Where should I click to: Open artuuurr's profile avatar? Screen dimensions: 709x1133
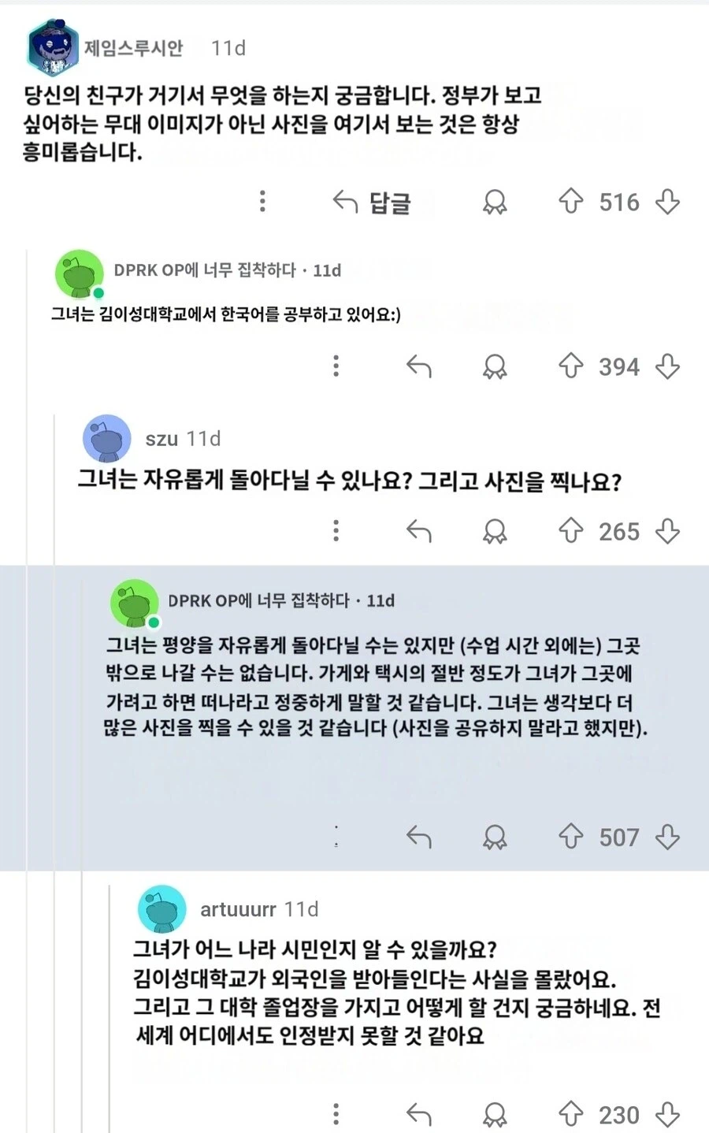pyautogui.click(x=161, y=908)
